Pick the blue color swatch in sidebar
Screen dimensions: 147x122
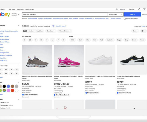[8, 86]
